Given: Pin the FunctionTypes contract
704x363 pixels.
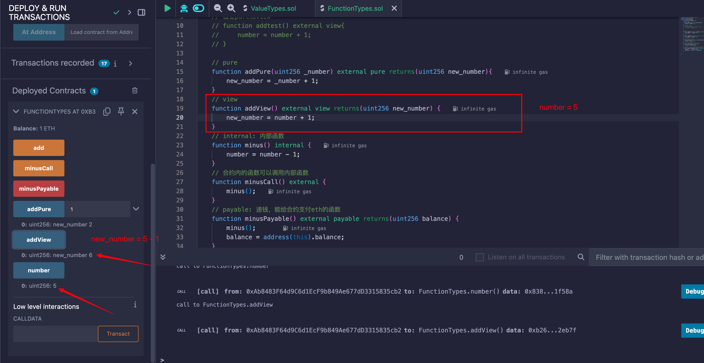Looking at the screenshot, I should [121, 111].
